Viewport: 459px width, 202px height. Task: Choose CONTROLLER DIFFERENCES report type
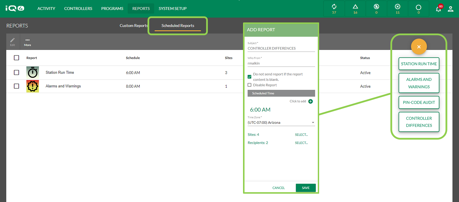pos(419,122)
